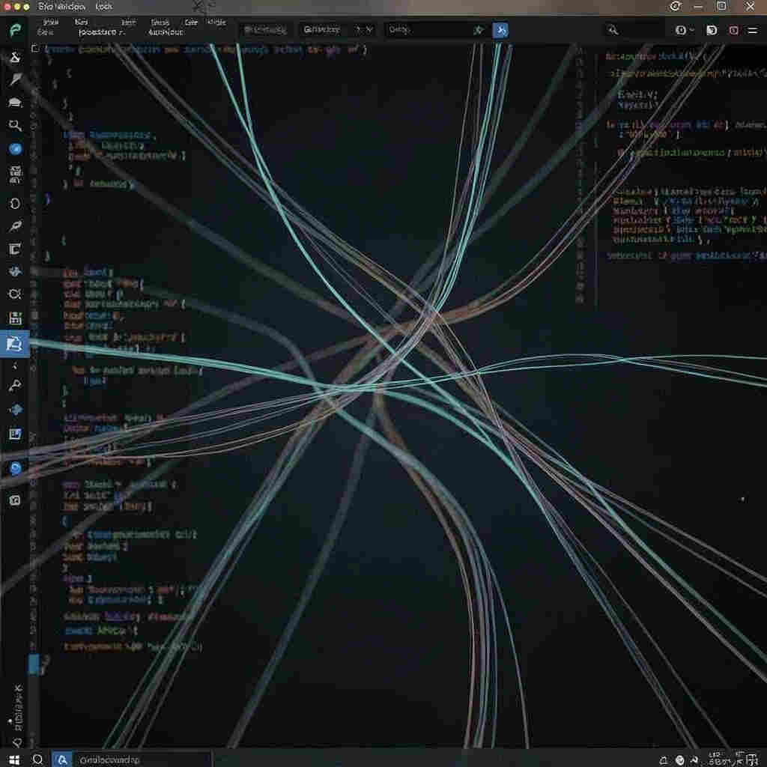Open the Windows Start menu
This screenshot has width=767, height=767.
pos(14,760)
